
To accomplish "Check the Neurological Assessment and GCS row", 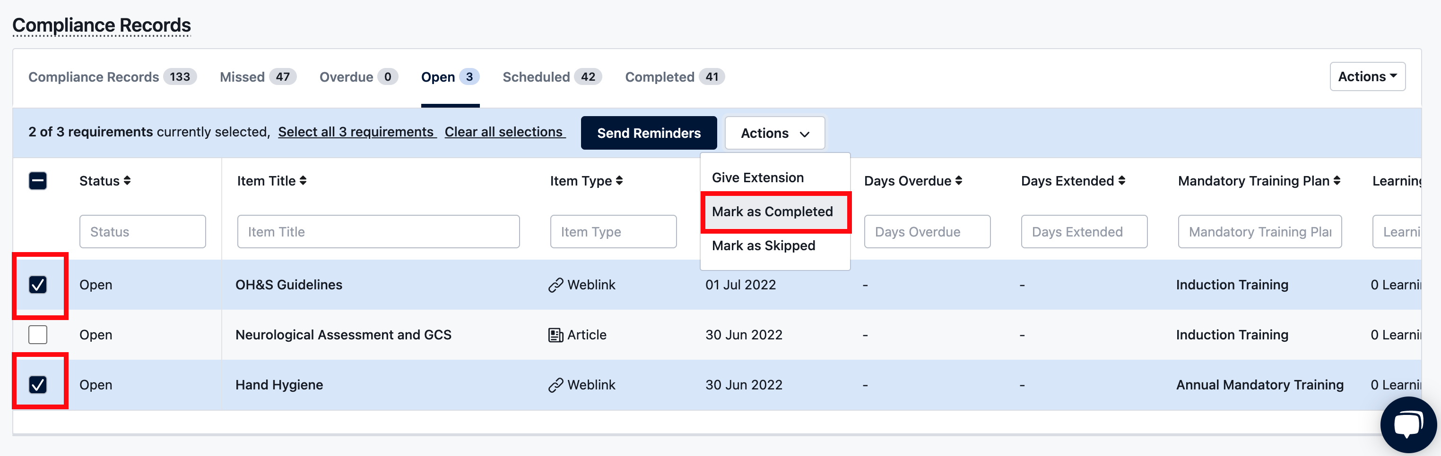I will [37, 334].
